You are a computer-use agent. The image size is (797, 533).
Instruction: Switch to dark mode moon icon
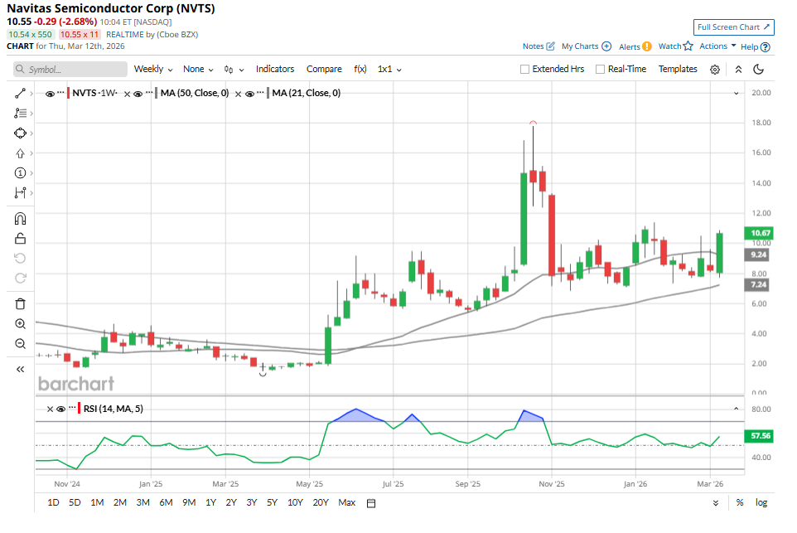point(758,70)
